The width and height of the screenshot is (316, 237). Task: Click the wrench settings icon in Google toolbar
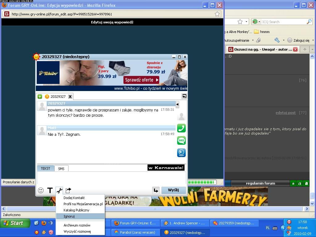(x=277, y=40)
